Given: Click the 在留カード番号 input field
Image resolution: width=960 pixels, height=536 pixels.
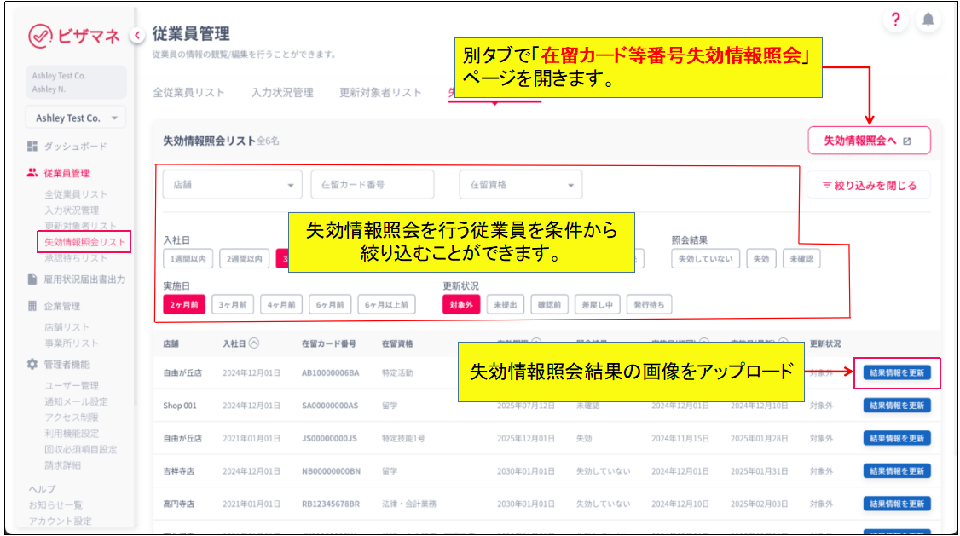Looking at the screenshot, I should point(372,185).
